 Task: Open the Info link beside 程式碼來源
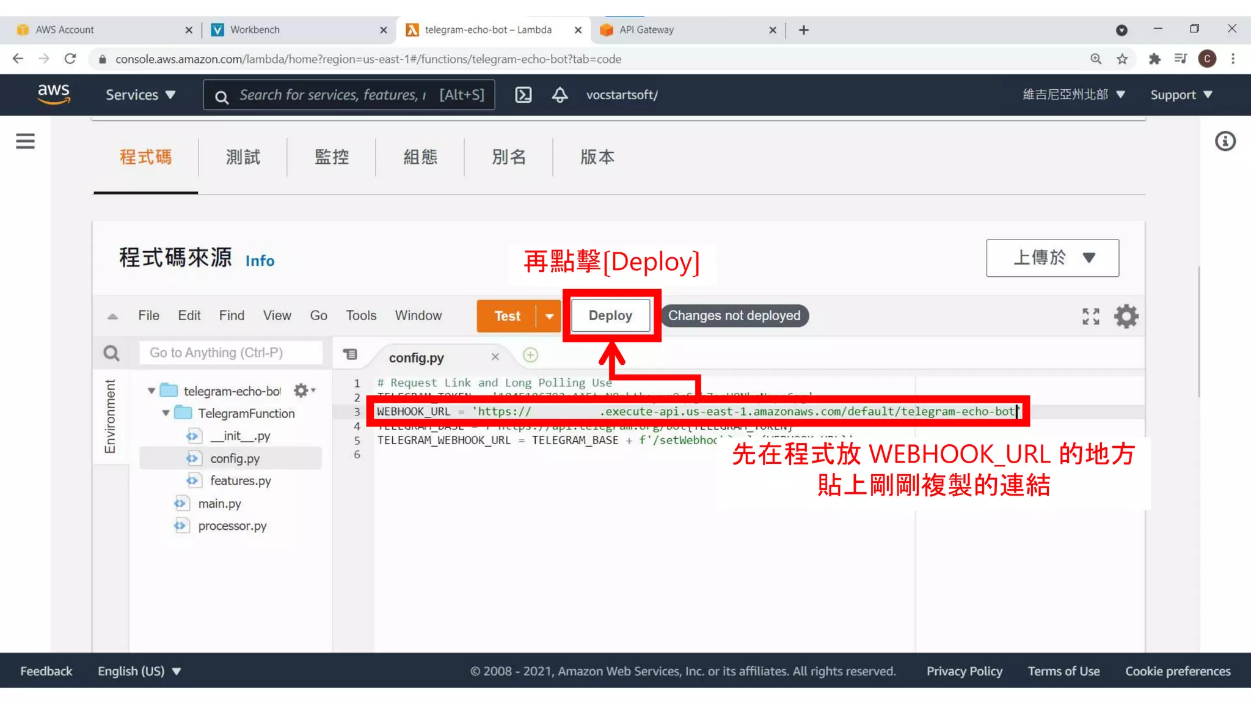coord(260,261)
